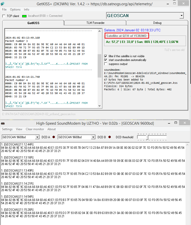Click packet log scrollbar up arrow
This screenshot has height=225, width=191.
pyautogui.click(x=100, y=31)
